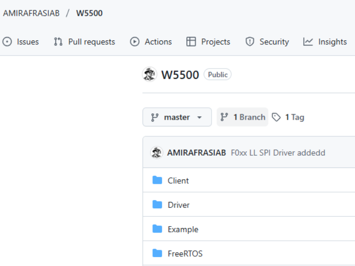Click the Security shield icon

click(250, 42)
